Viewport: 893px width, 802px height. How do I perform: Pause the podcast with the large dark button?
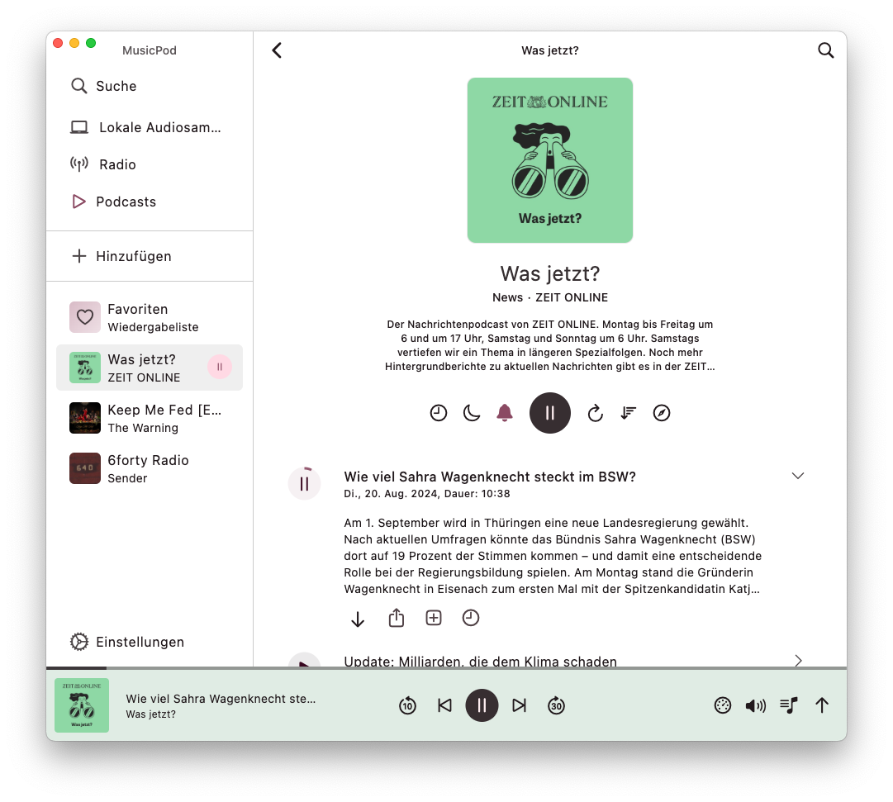pos(550,413)
